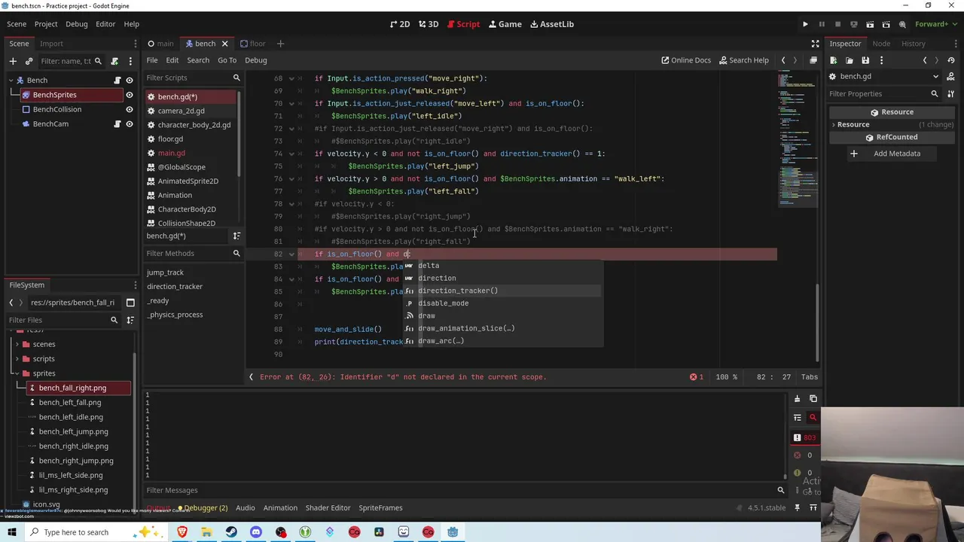Save resource disk icon in Inspector
The image size is (964, 542).
click(865, 60)
